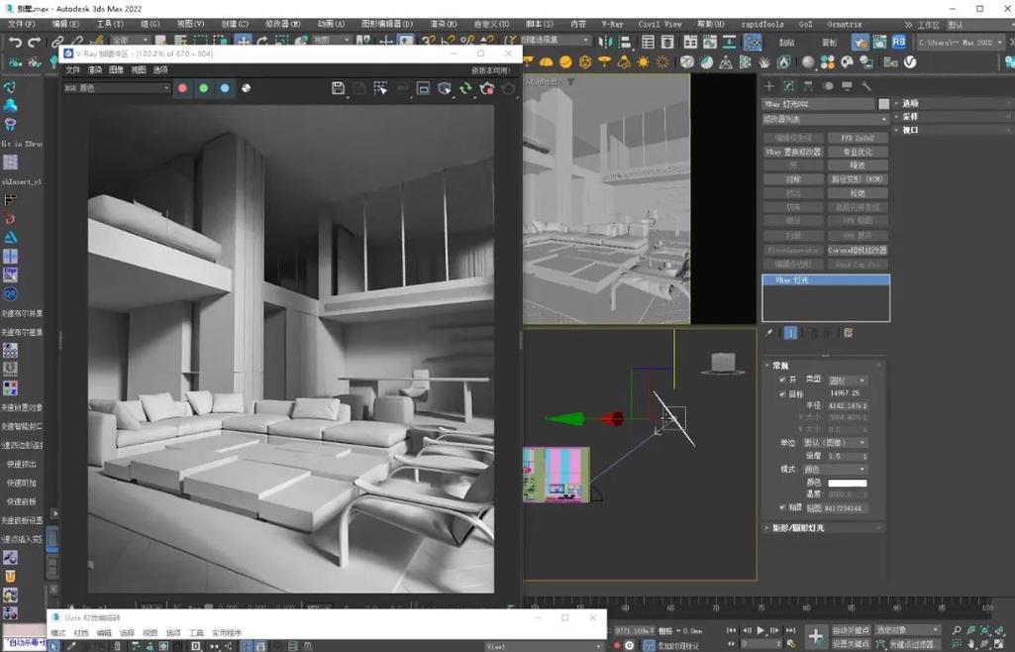Enable the 目标 checkbox in light parameters
The height and width of the screenshot is (652, 1015).
point(782,393)
